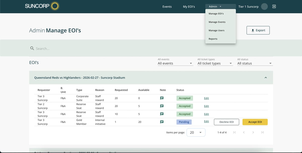The image size is (302, 153).
Task: Go to next page of results
Action: pos(253,132)
